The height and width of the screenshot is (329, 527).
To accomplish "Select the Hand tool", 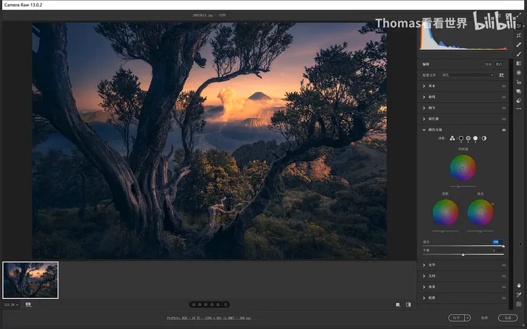I will coord(519,285).
